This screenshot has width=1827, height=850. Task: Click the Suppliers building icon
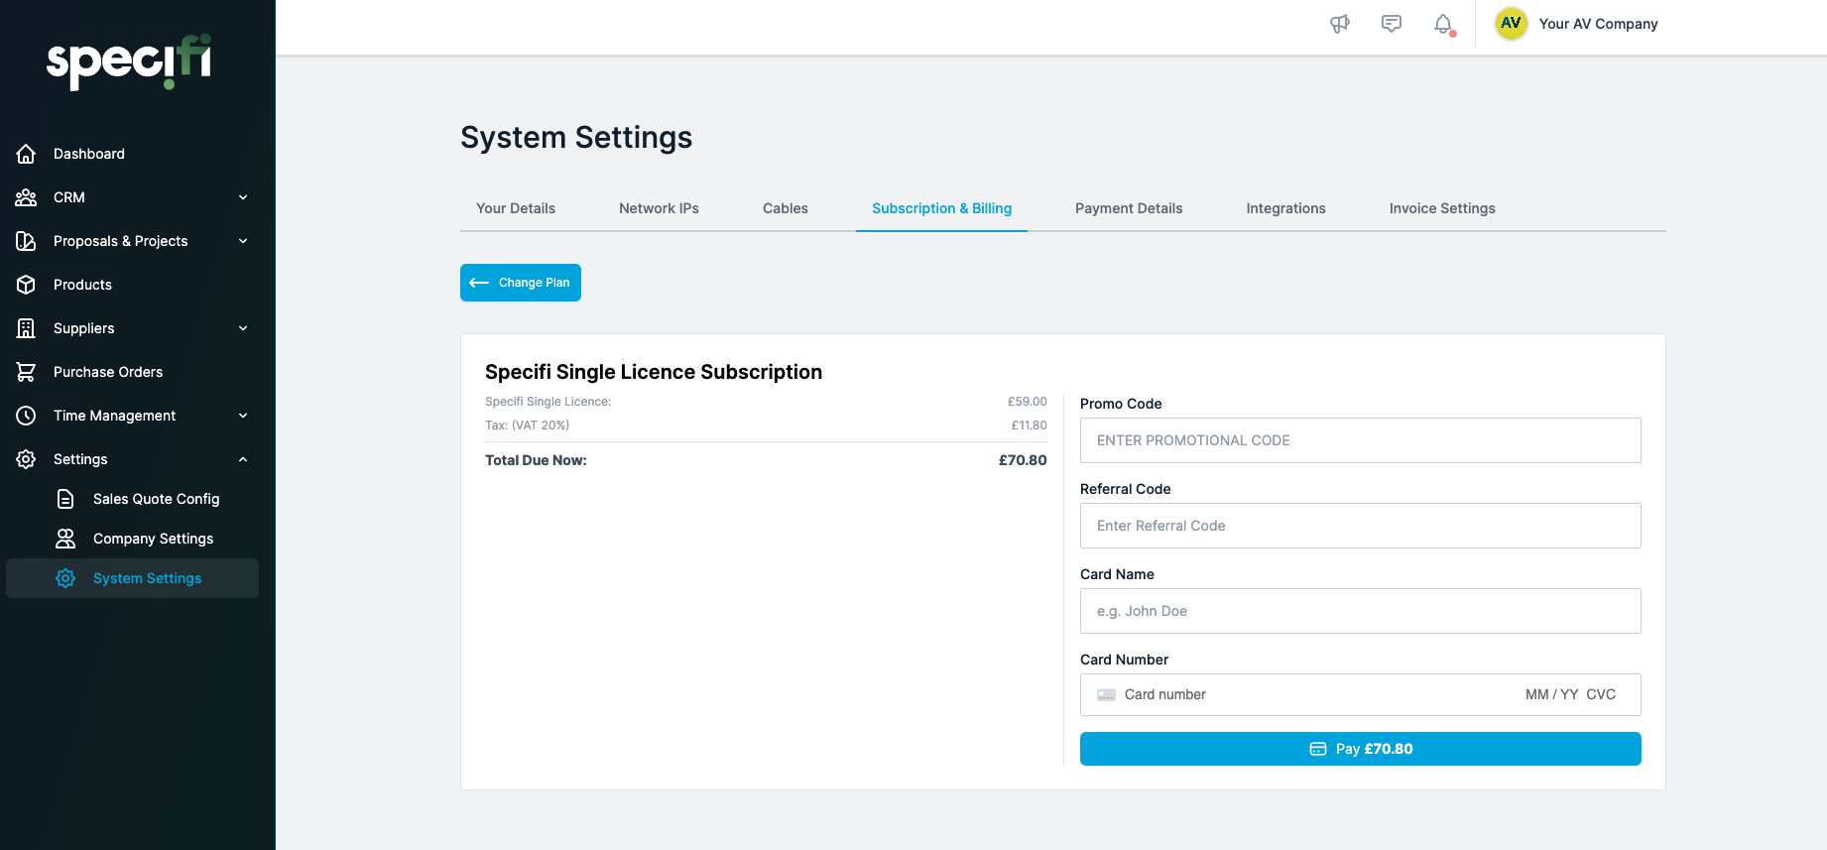[27, 328]
